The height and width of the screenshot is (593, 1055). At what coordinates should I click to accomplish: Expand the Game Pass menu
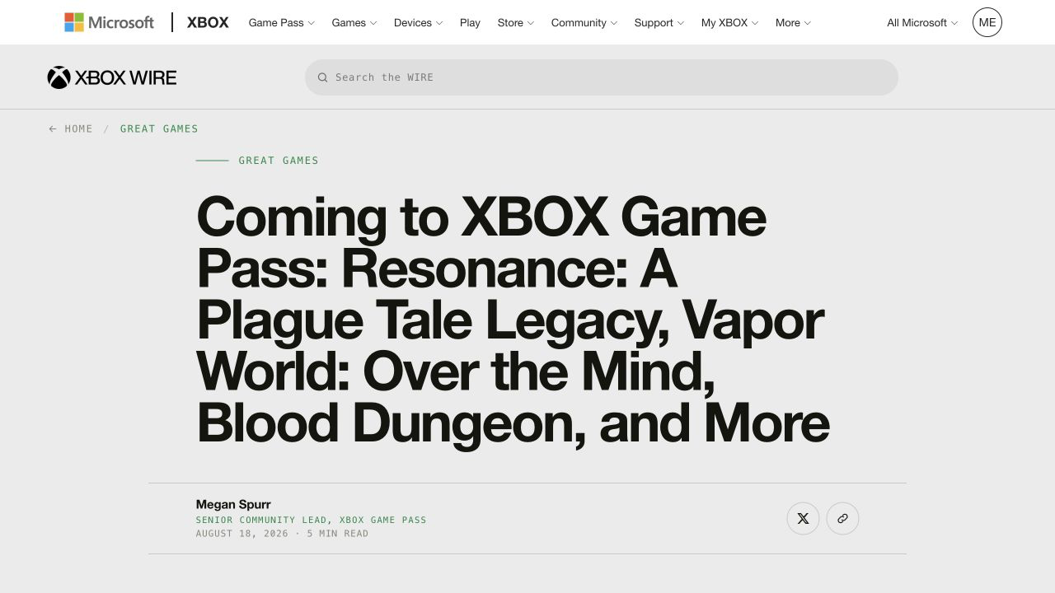click(x=282, y=22)
